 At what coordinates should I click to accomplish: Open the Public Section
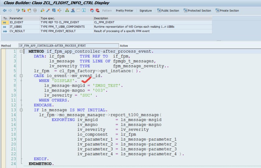(x=168, y=11)
